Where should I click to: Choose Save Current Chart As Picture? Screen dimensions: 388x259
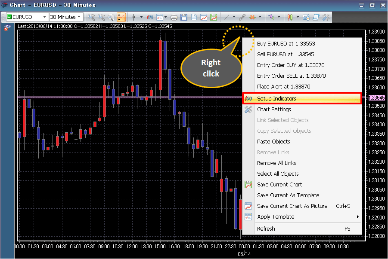[x=302, y=206]
